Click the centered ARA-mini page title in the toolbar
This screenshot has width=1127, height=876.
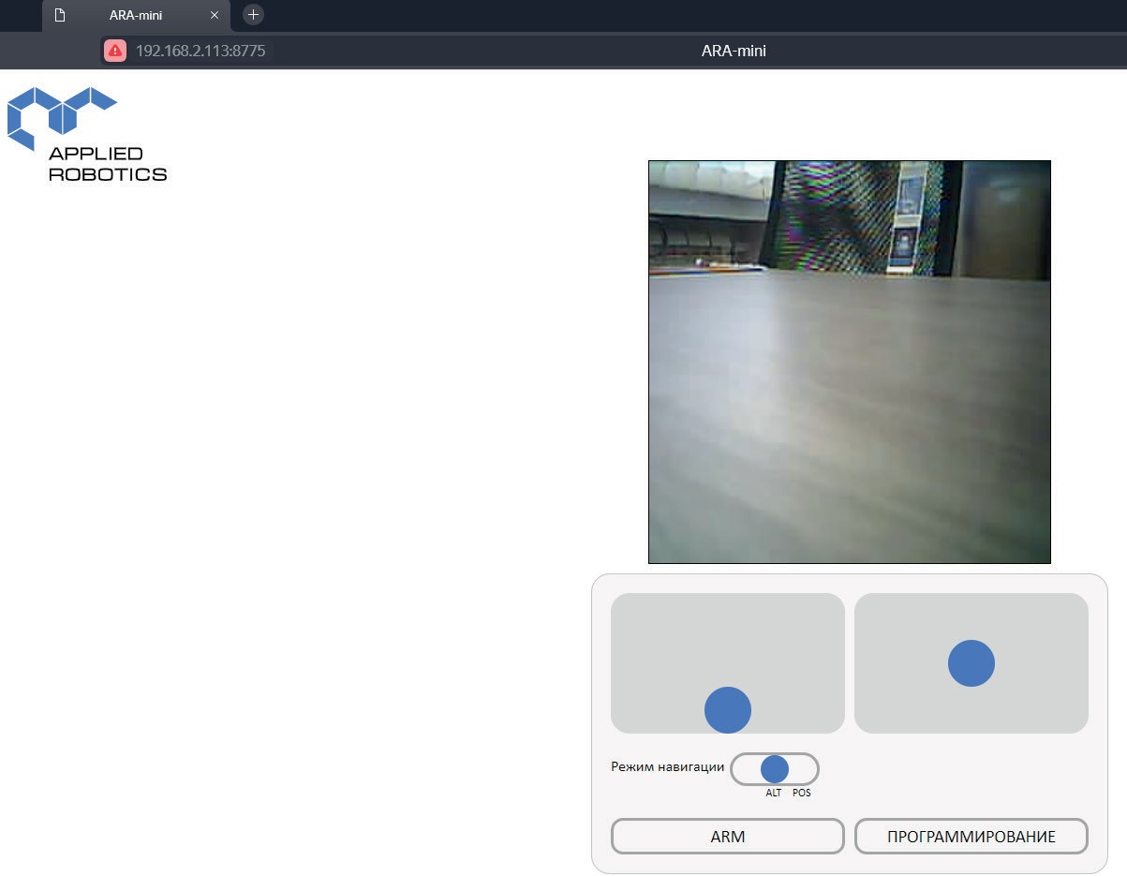[x=734, y=51]
